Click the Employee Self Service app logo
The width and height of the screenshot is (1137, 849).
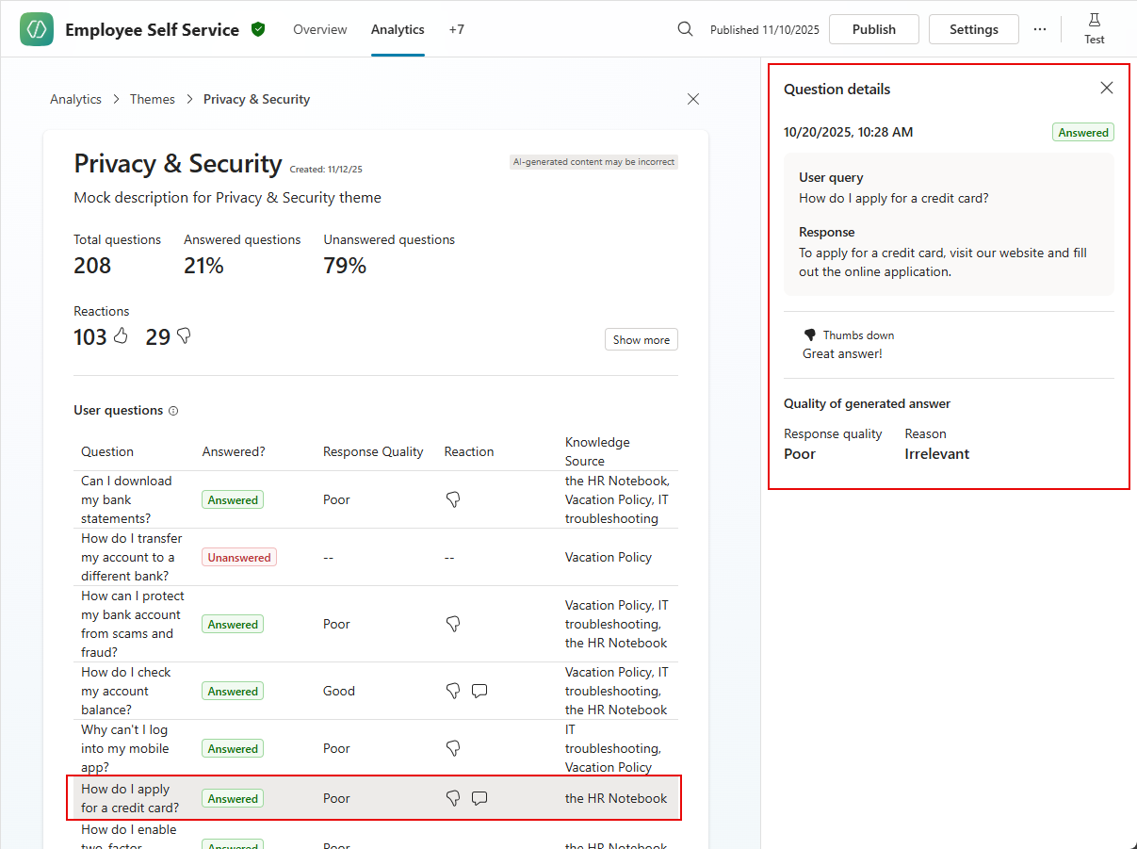point(37,29)
